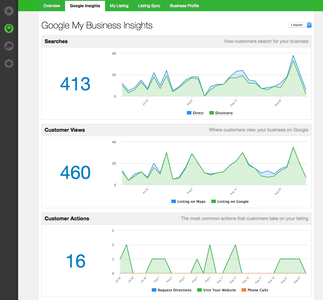Select the Google Insights tab
Image resolution: width=323 pixels, height=300 pixels.
pos(85,6)
